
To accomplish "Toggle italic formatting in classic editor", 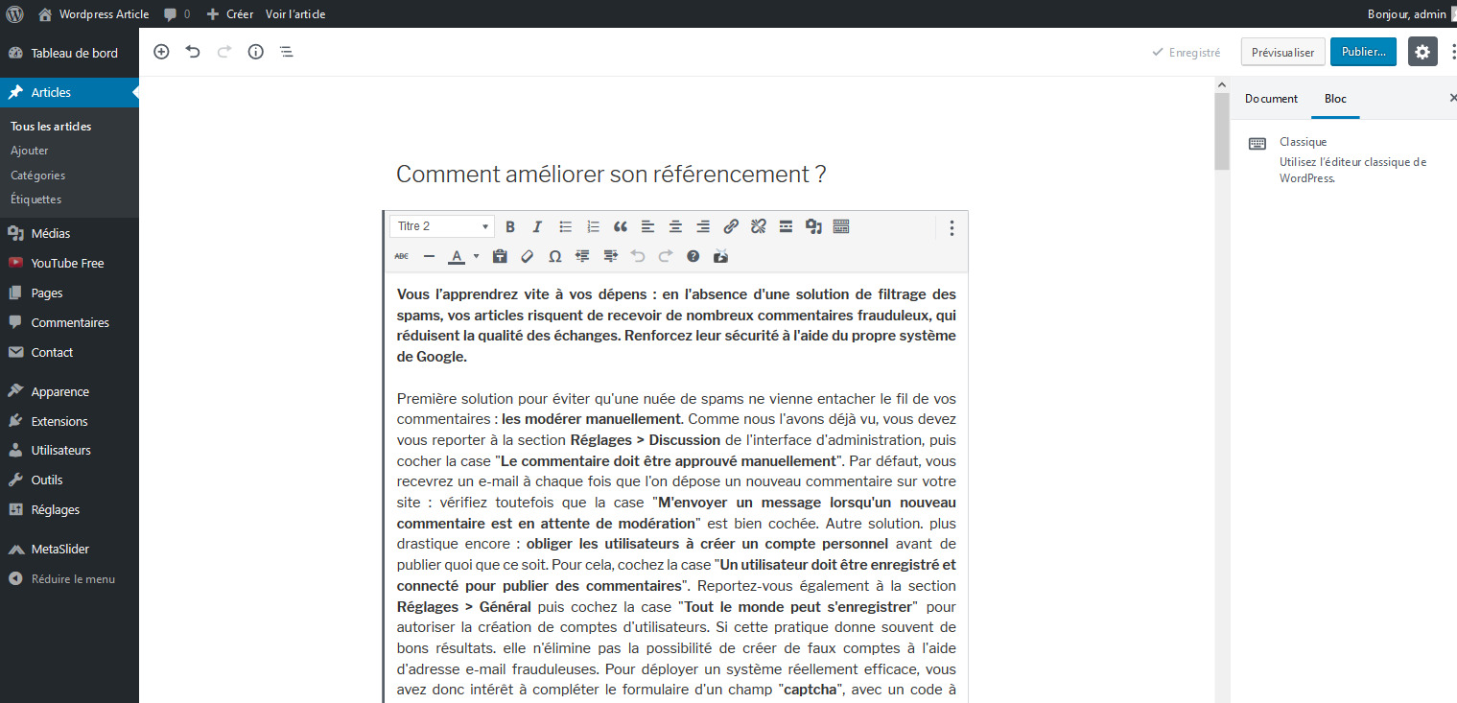I will click(x=537, y=226).
